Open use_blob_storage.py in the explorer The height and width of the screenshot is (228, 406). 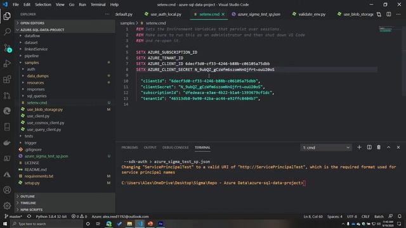45,110
